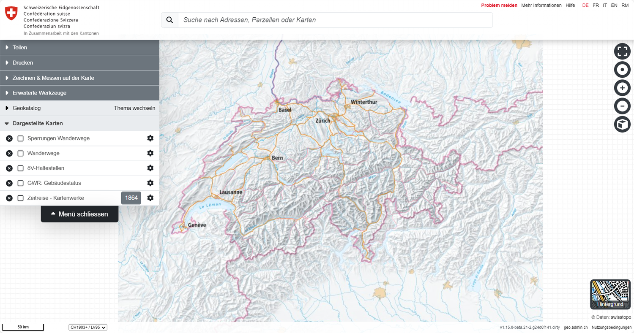This screenshot has width=634, height=333.
Task: Switch language to FR
Action: pos(596,5)
